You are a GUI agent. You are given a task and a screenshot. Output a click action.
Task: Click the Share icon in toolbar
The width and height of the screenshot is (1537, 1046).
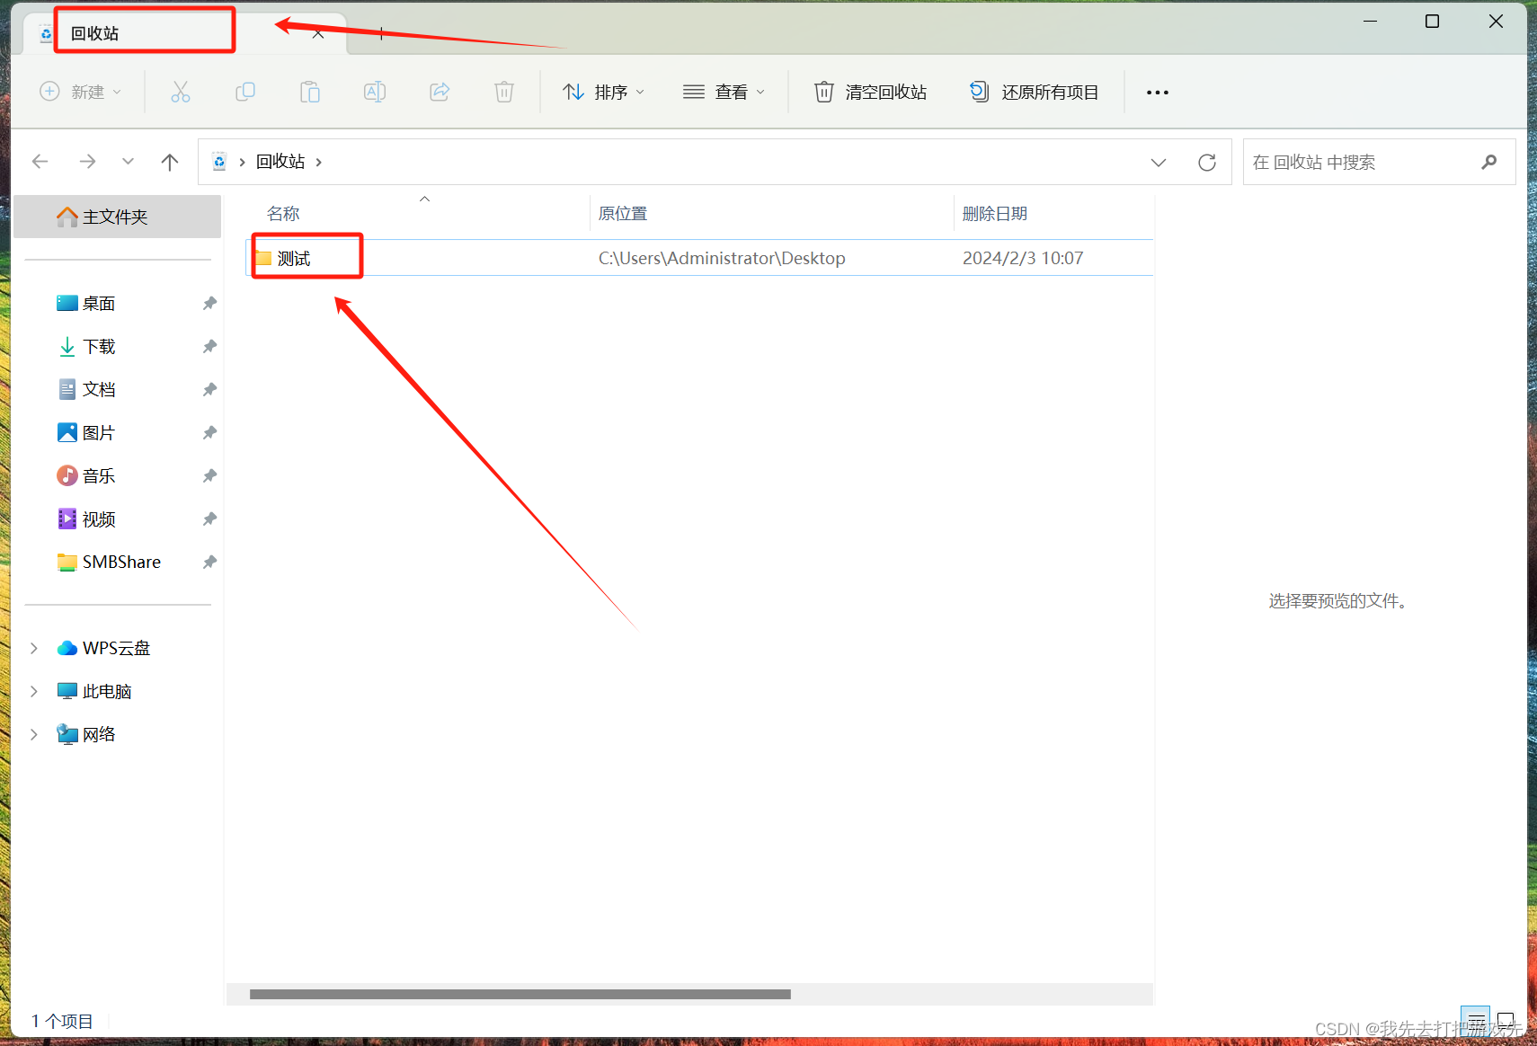coord(440,92)
